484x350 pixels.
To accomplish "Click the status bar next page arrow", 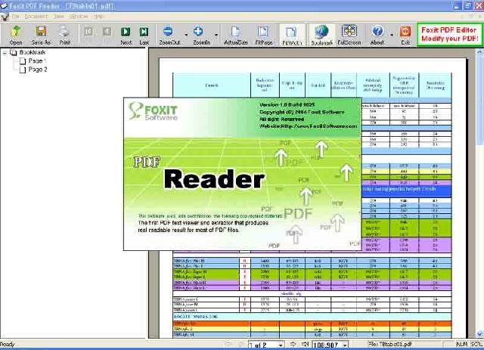I will pyautogui.click(x=293, y=344).
